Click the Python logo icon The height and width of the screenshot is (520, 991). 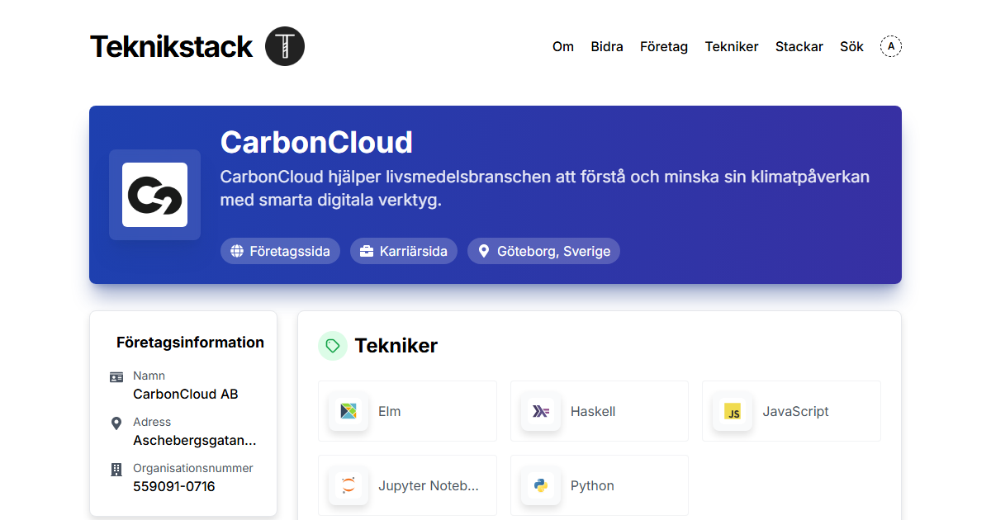[541, 485]
